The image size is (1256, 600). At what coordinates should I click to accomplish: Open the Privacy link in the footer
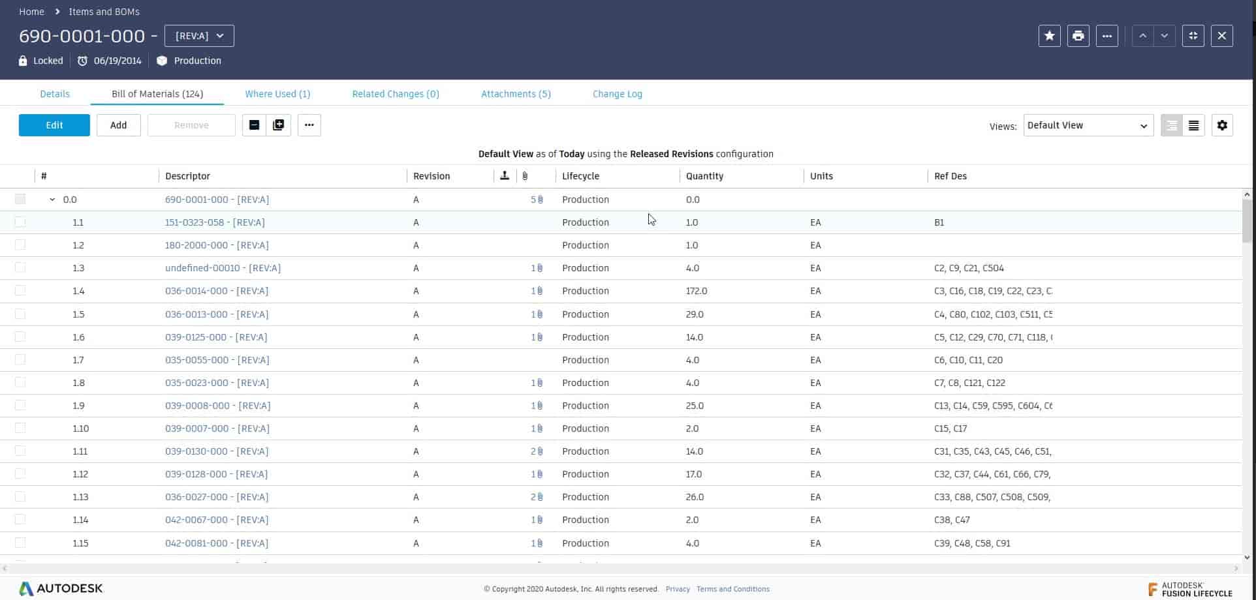678,589
